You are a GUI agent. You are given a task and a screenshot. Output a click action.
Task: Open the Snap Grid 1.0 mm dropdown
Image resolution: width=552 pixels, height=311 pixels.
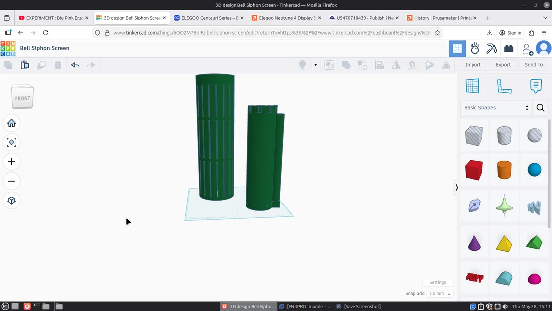click(439, 294)
